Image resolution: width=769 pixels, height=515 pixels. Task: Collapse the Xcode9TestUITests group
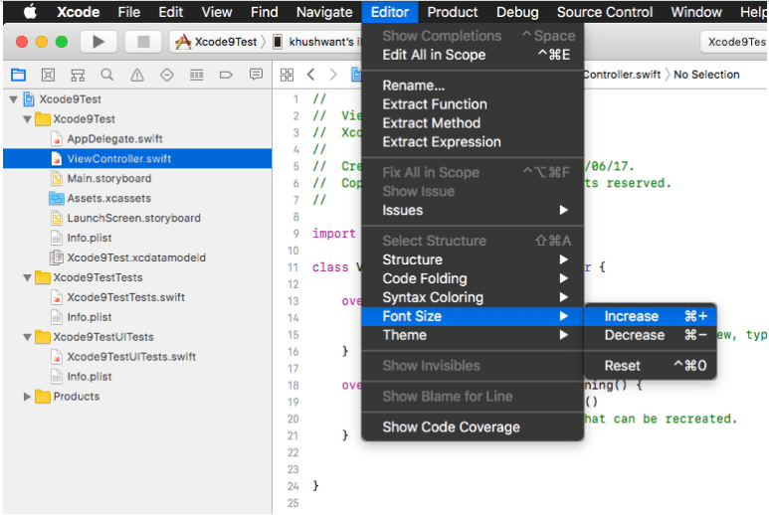28,337
